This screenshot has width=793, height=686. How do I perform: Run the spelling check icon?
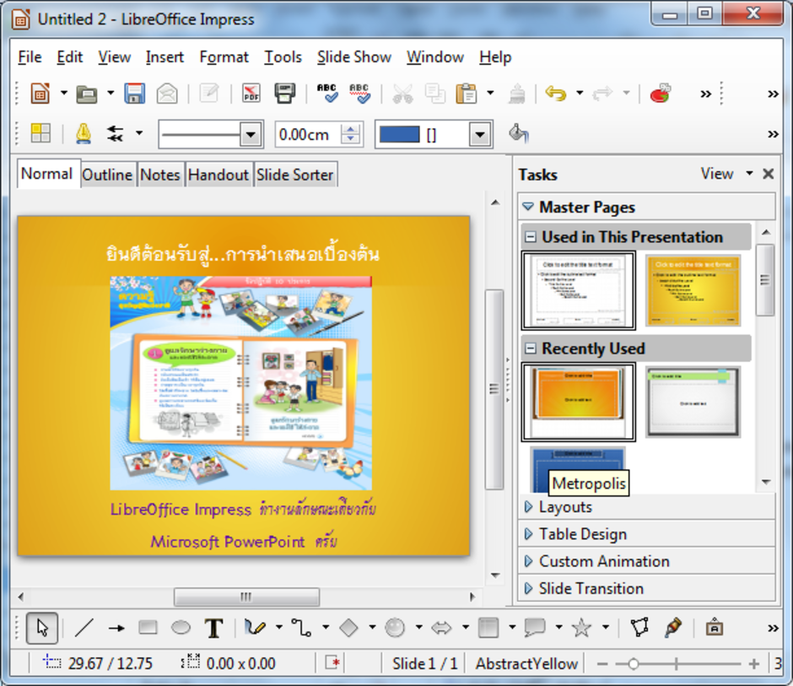coord(327,94)
